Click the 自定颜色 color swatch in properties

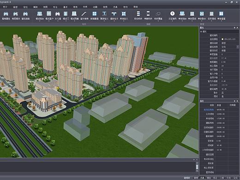click(x=222, y=39)
